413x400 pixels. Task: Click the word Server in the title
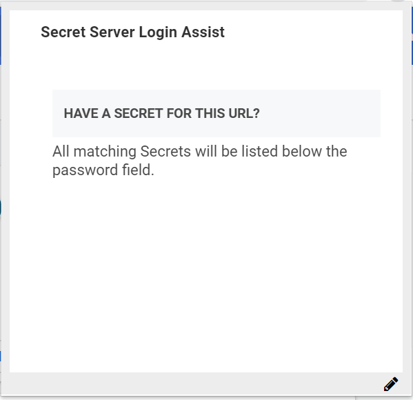112,32
